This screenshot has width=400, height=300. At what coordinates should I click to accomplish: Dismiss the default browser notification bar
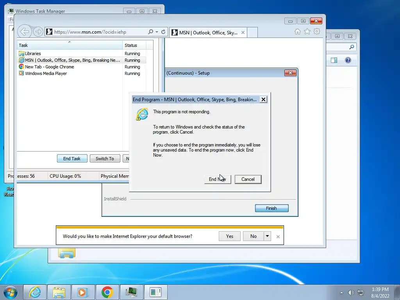point(278,237)
